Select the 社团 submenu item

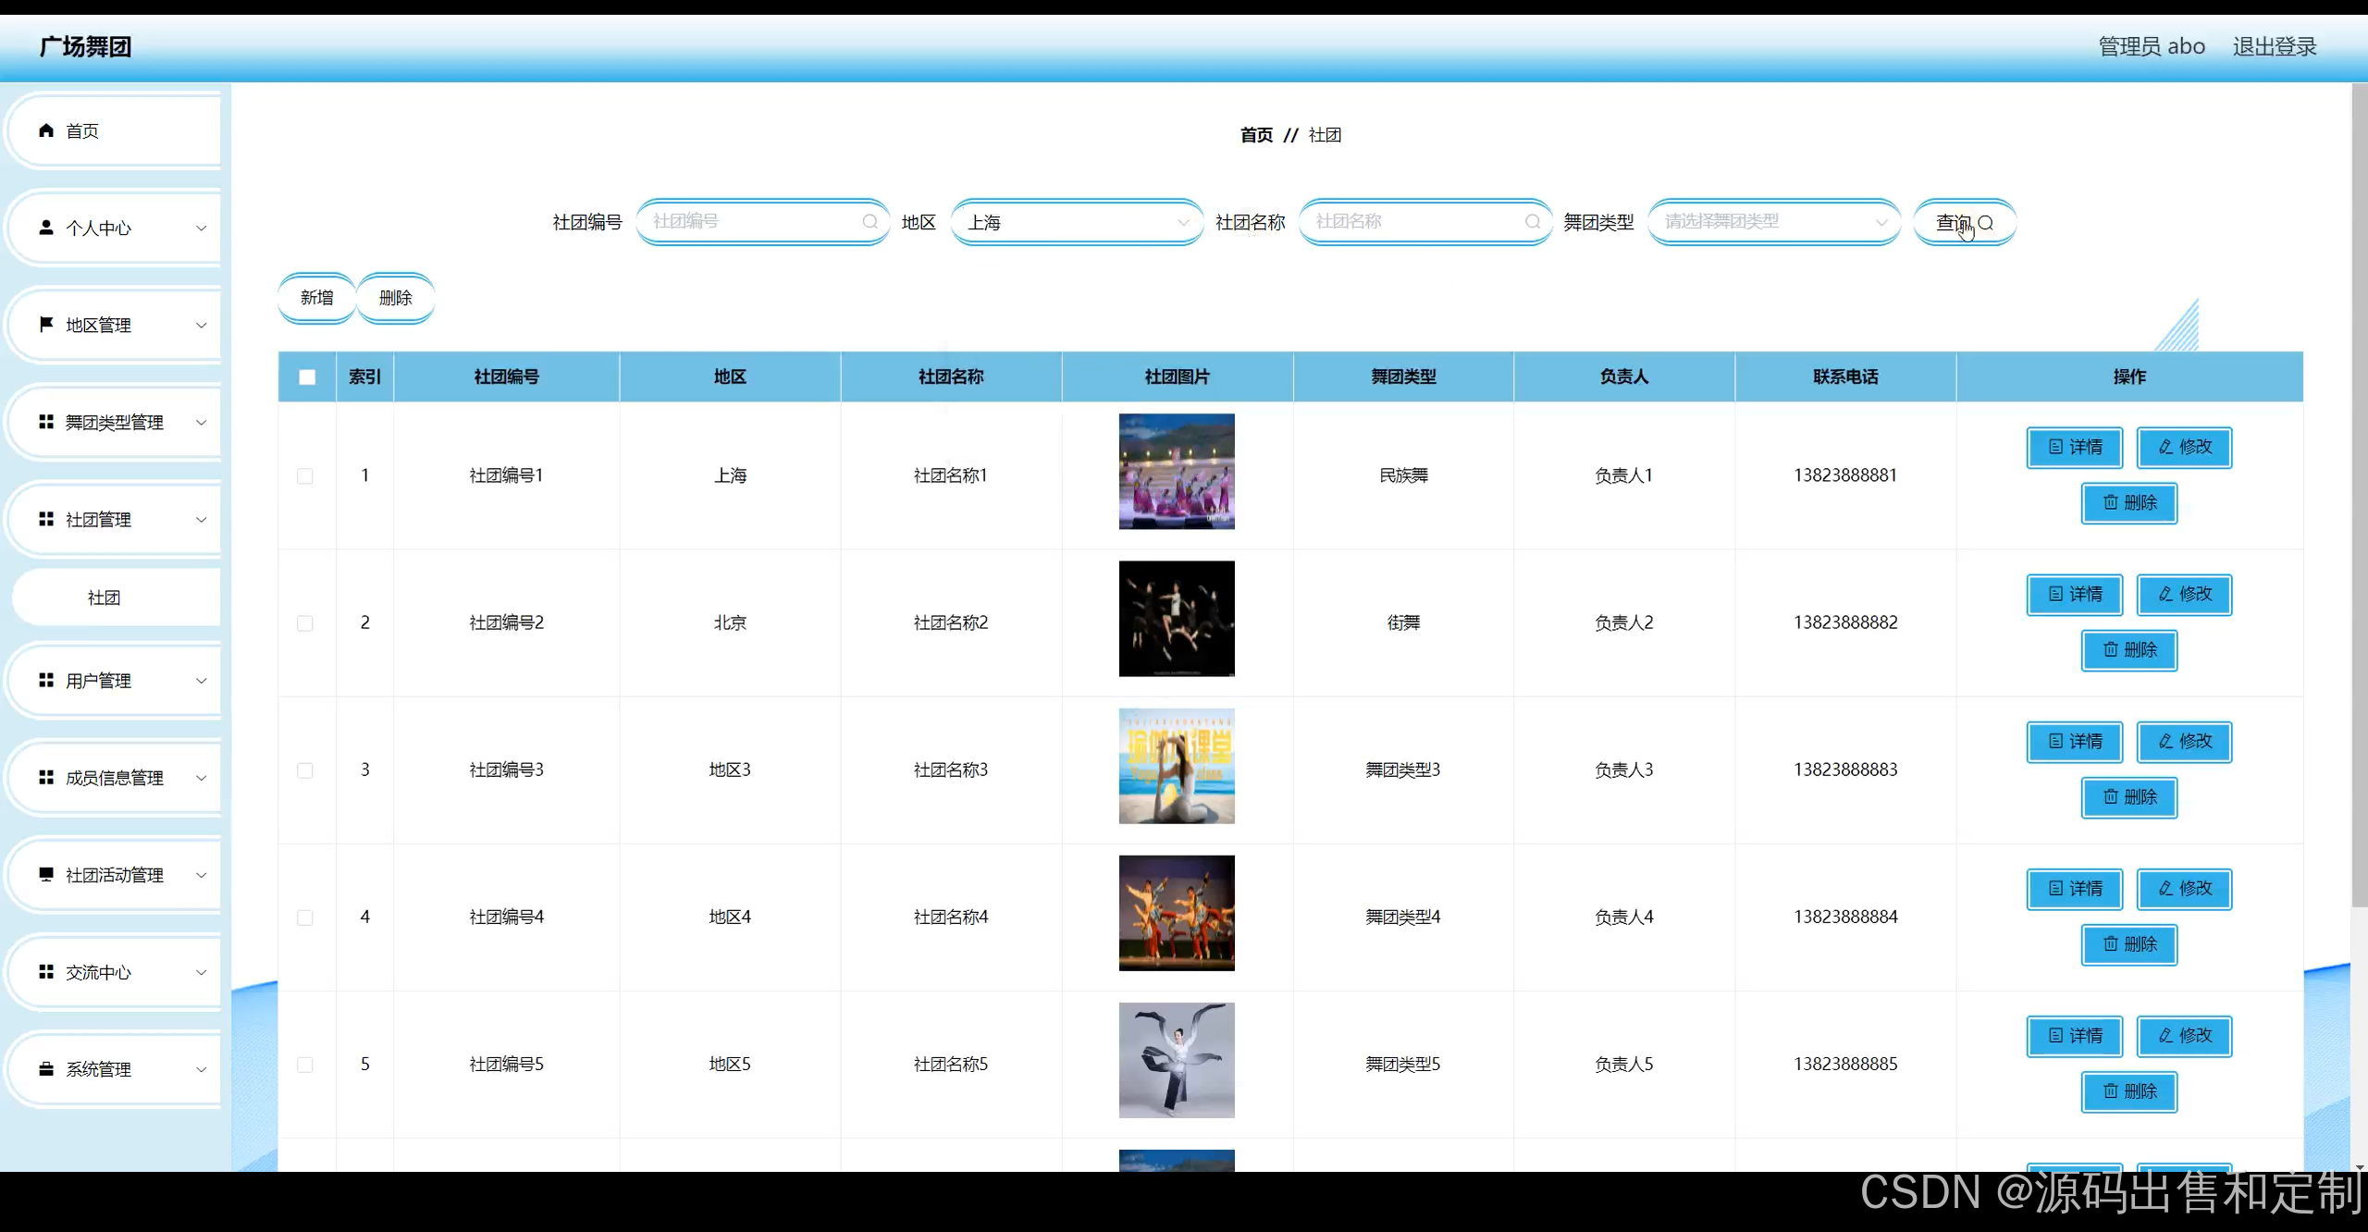[105, 598]
